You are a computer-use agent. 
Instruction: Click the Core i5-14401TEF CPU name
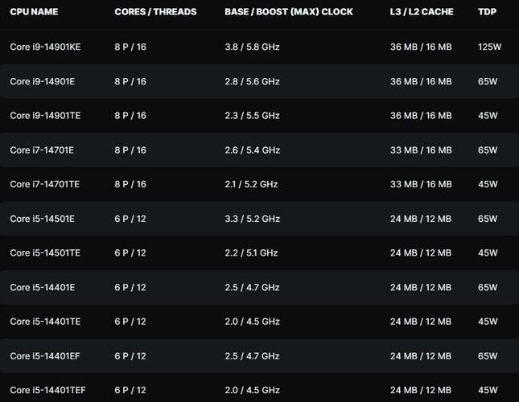pyautogui.click(x=47, y=390)
